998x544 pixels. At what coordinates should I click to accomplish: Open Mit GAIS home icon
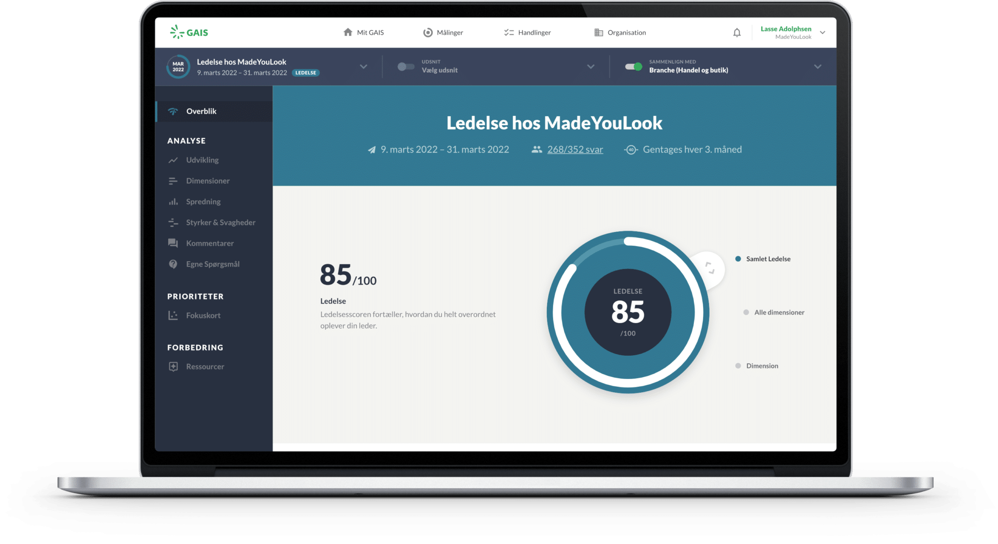click(348, 32)
